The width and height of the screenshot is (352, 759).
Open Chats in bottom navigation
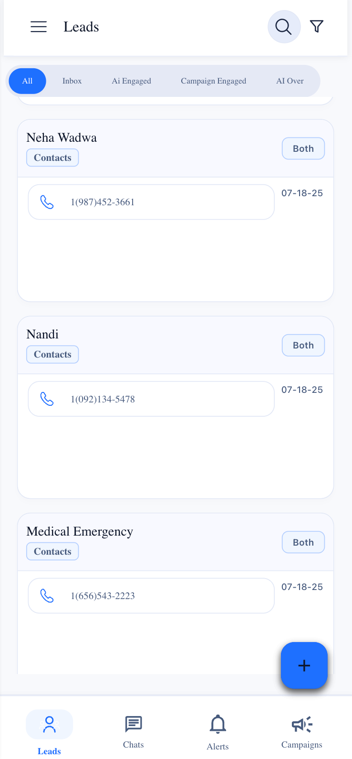click(134, 731)
